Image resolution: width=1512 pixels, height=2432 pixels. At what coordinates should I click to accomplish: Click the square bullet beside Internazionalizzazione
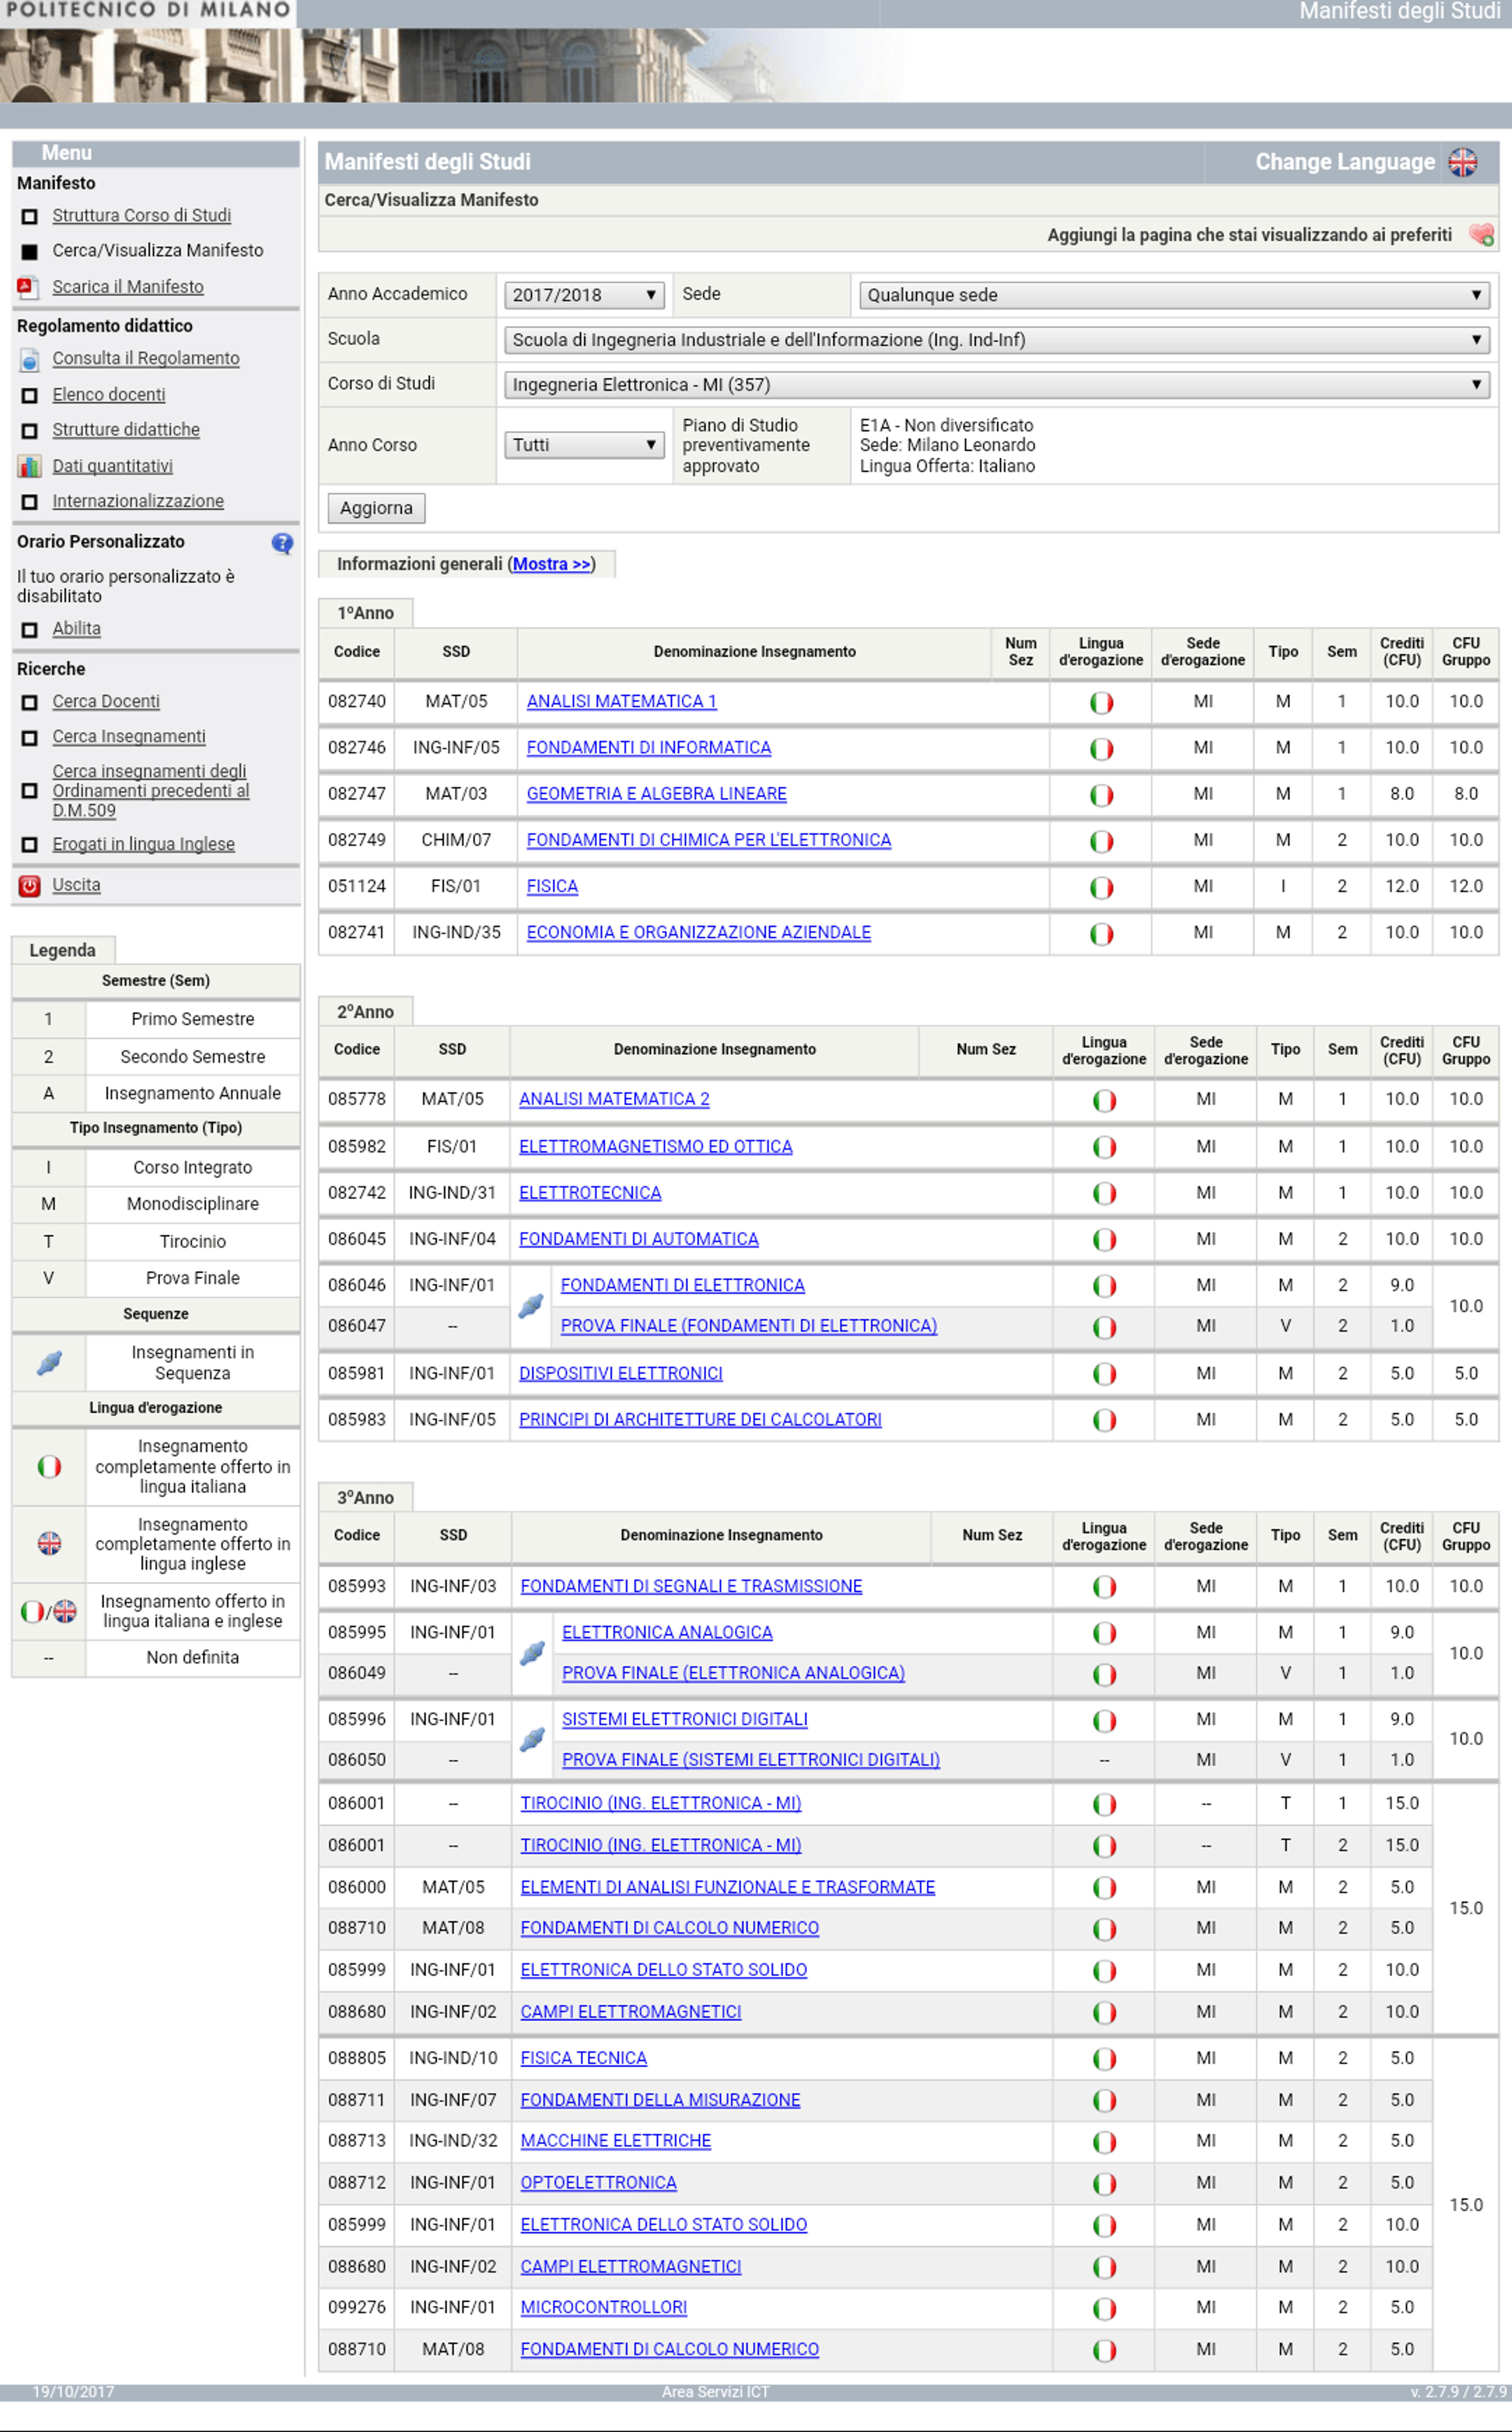(29, 502)
